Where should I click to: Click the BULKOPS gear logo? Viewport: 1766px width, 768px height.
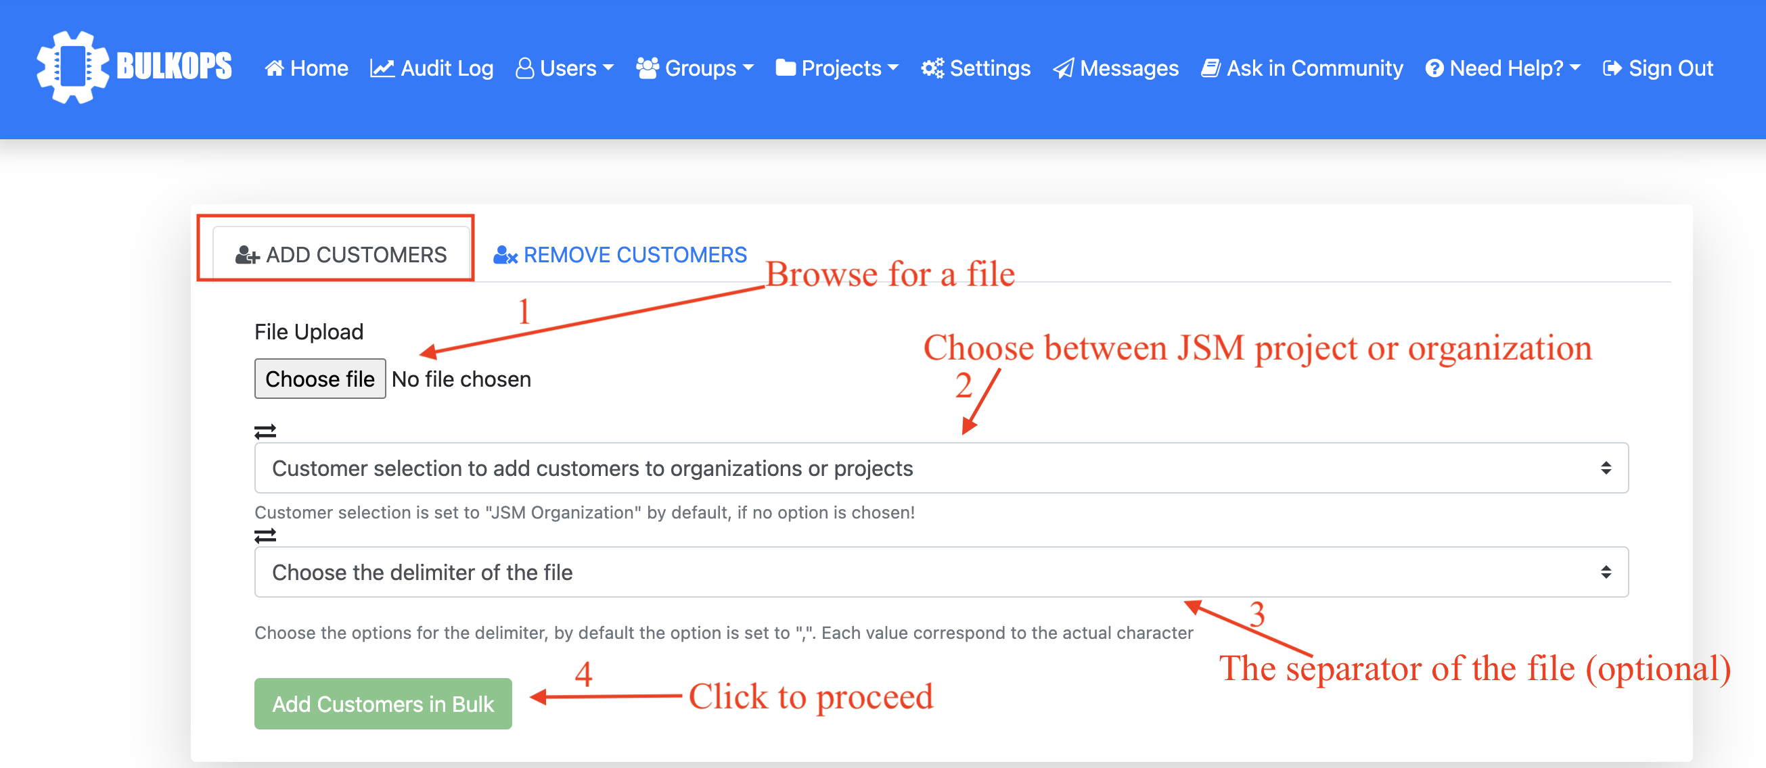(x=72, y=67)
